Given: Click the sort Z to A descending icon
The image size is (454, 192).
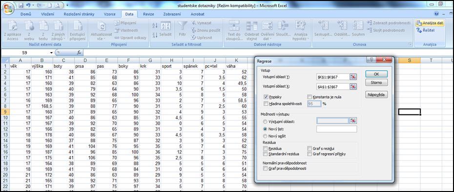Looking at the screenshot, I should coord(155,35).
